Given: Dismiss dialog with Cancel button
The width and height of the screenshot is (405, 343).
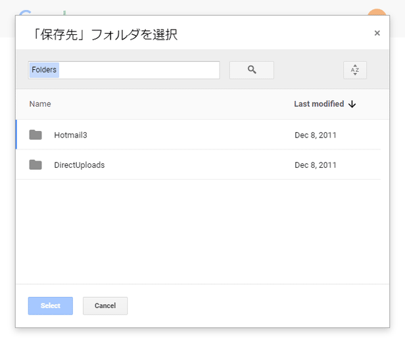Looking at the screenshot, I should click(x=105, y=305).
